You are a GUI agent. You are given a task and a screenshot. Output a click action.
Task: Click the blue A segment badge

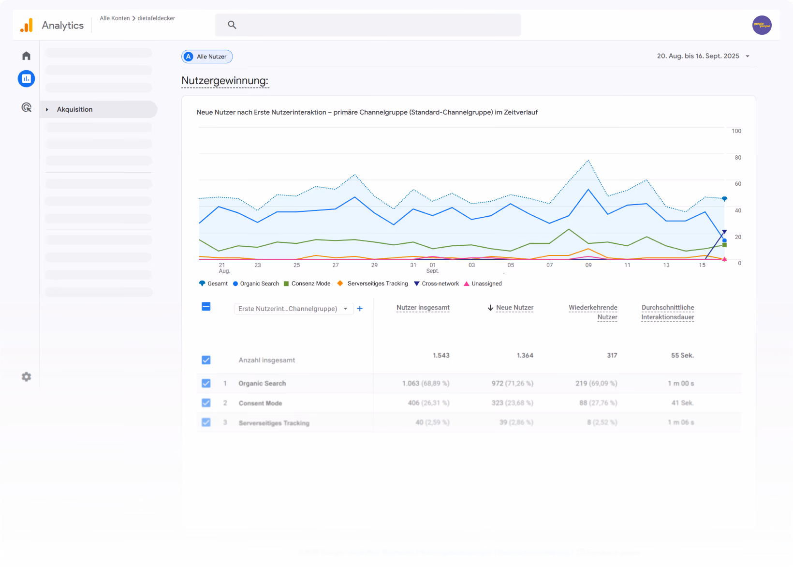[189, 57]
